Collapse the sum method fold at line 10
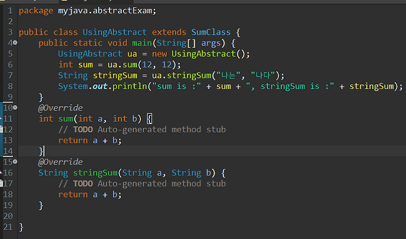Screen dimensions: 406x239 pos(15,107)
